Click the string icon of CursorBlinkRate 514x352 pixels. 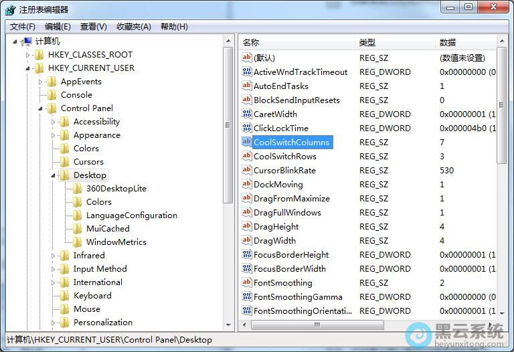pos(246,170)
